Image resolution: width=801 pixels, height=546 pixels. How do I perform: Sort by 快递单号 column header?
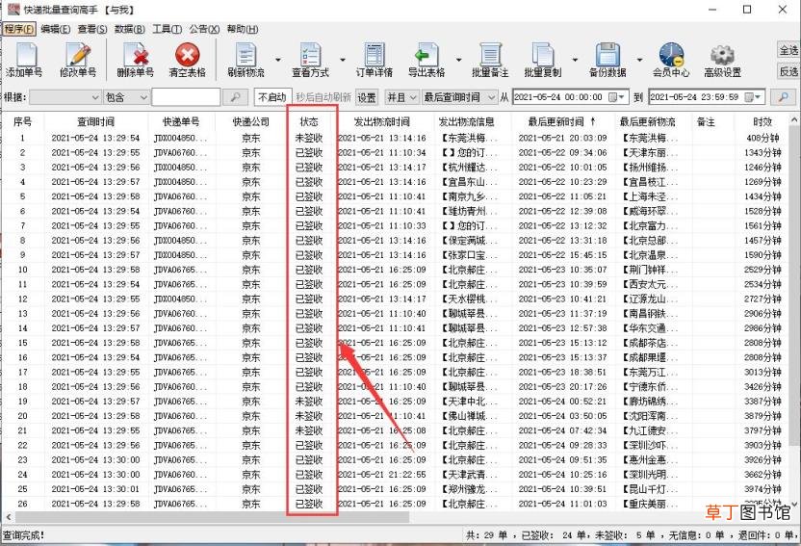[x=181, y=122]
